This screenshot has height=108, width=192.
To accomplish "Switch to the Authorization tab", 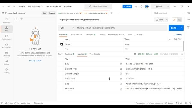I will point(76,34).
